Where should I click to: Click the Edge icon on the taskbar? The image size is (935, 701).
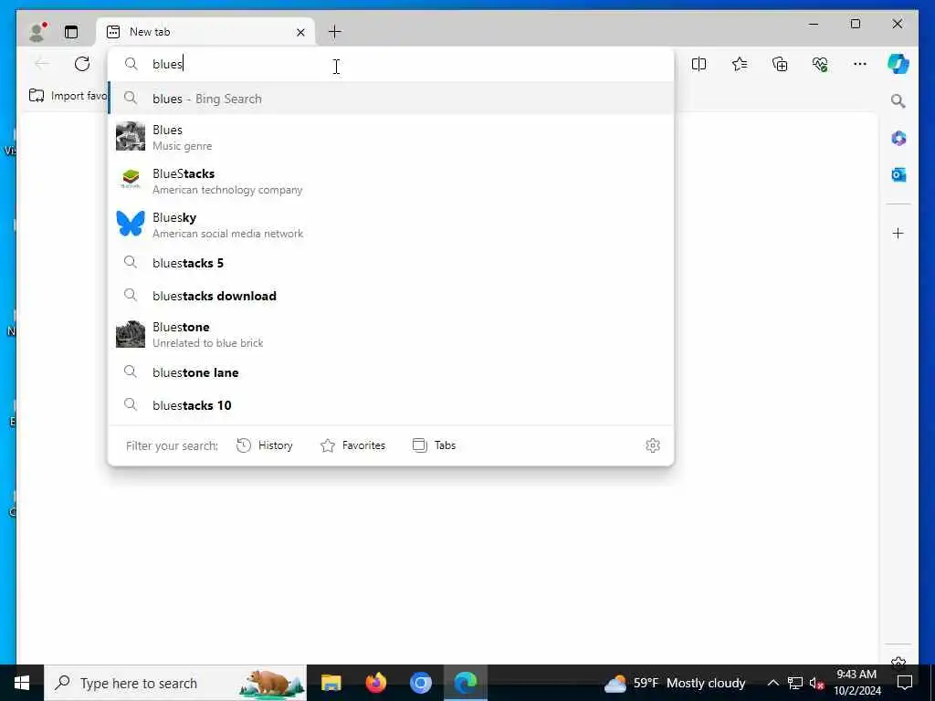[x=465, y=683]
